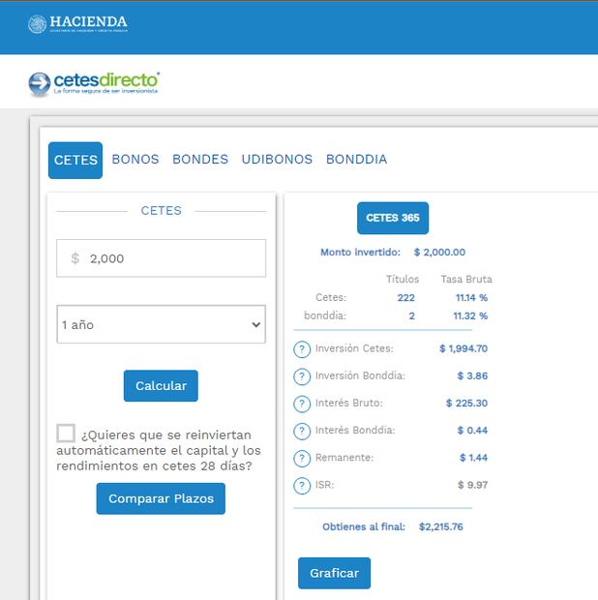
Task: Click the CETES 365 result button
Action: 392,218
